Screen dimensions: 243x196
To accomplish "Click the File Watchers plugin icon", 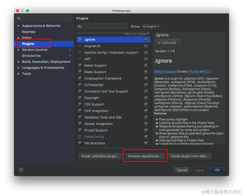I will click(80, 143).
